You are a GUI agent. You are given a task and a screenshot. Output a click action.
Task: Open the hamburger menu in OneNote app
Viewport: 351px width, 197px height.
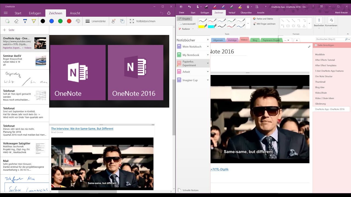pyautogui.click(x=5, y=13)
